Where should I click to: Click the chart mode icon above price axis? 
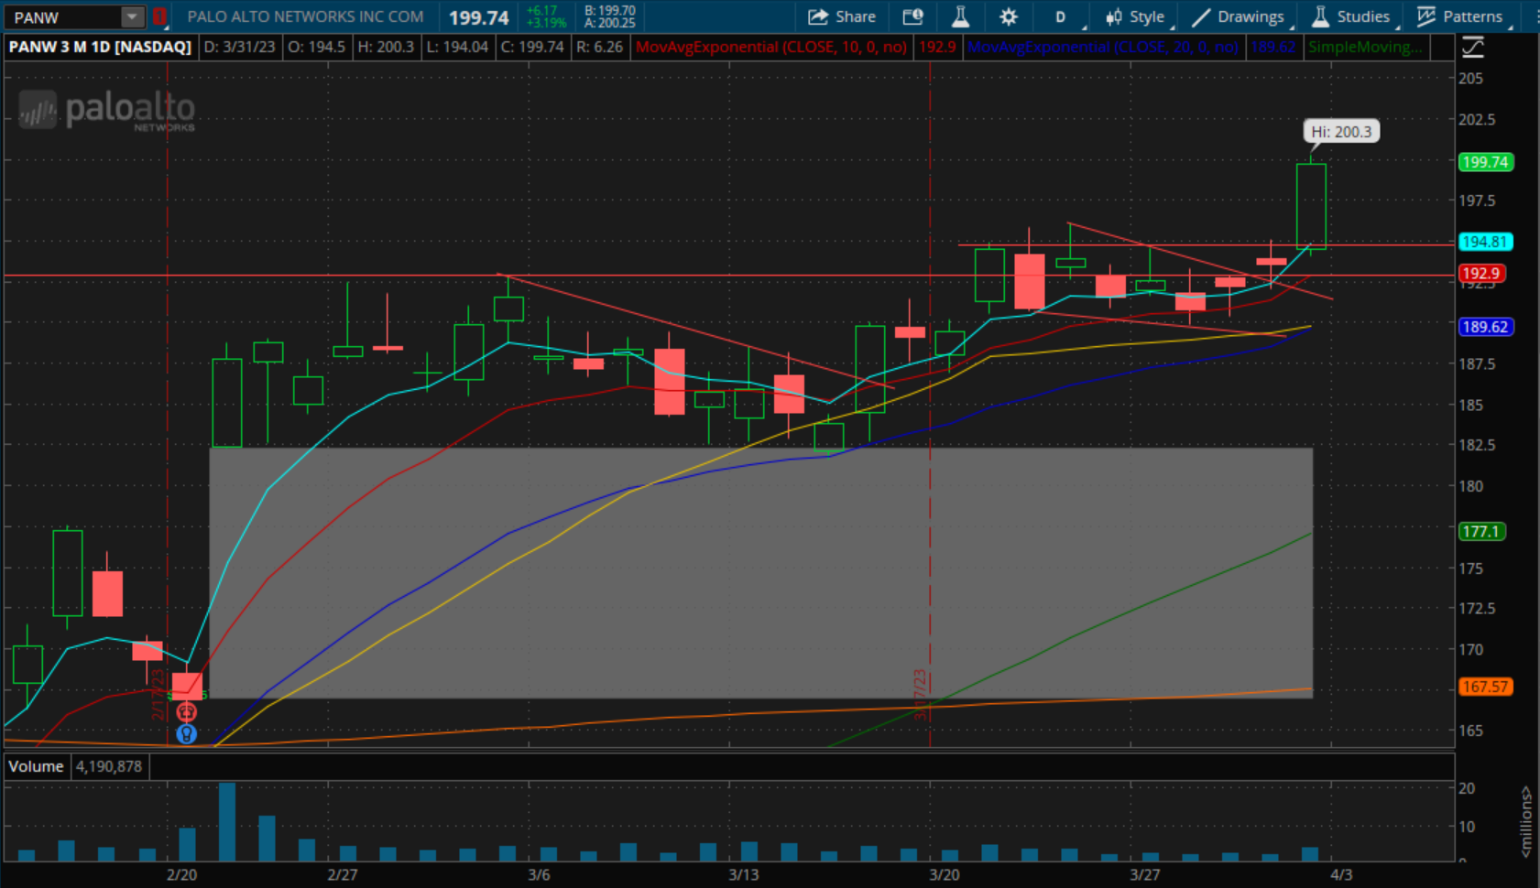(1473, 47)
